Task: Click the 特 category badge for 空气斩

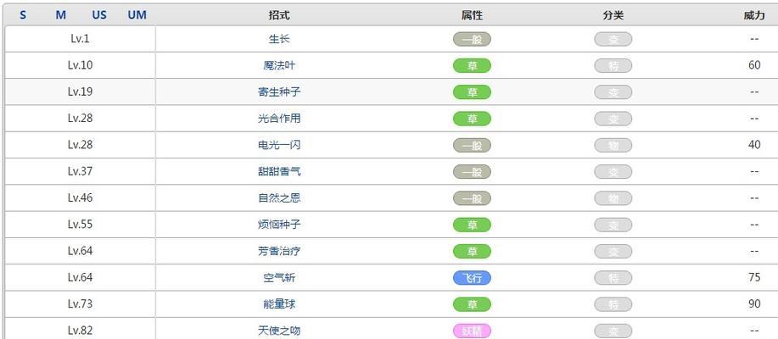Action: coord(613,277)
